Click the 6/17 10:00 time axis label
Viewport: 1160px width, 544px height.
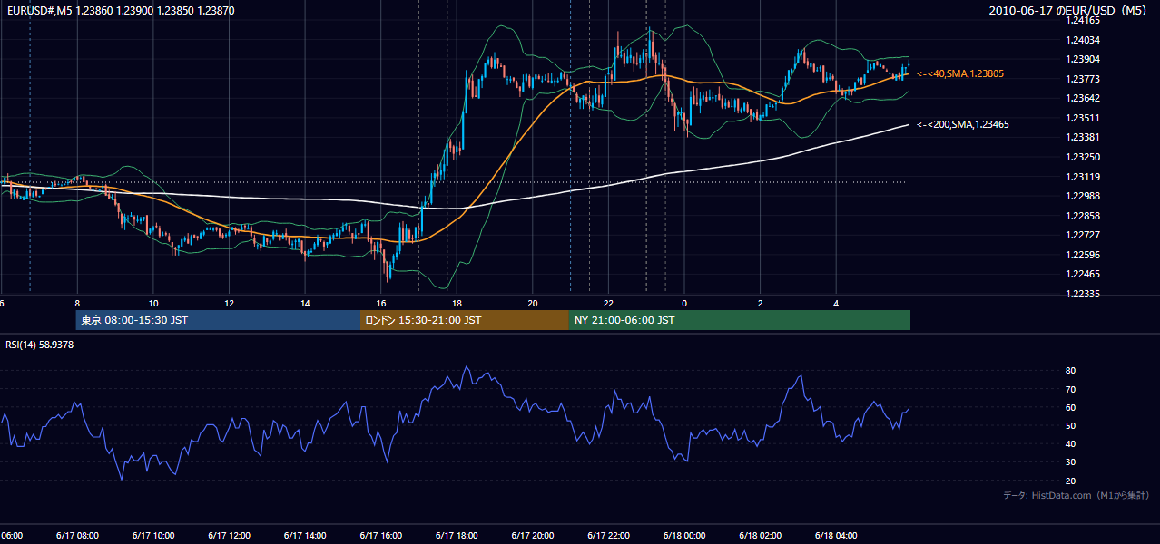153,536
